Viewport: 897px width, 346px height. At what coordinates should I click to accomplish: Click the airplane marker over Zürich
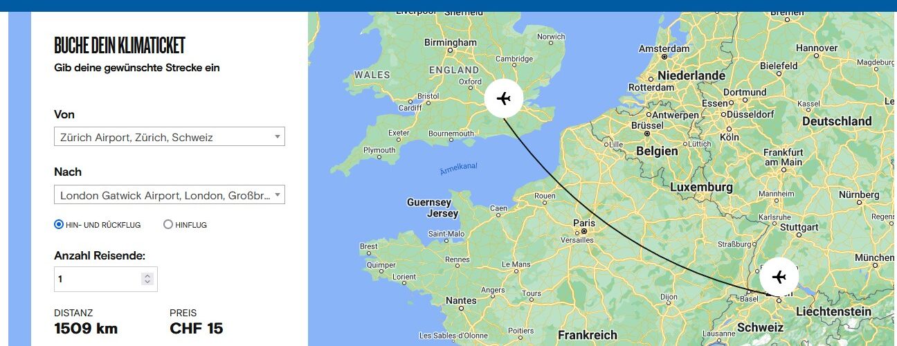coord(779,277)
